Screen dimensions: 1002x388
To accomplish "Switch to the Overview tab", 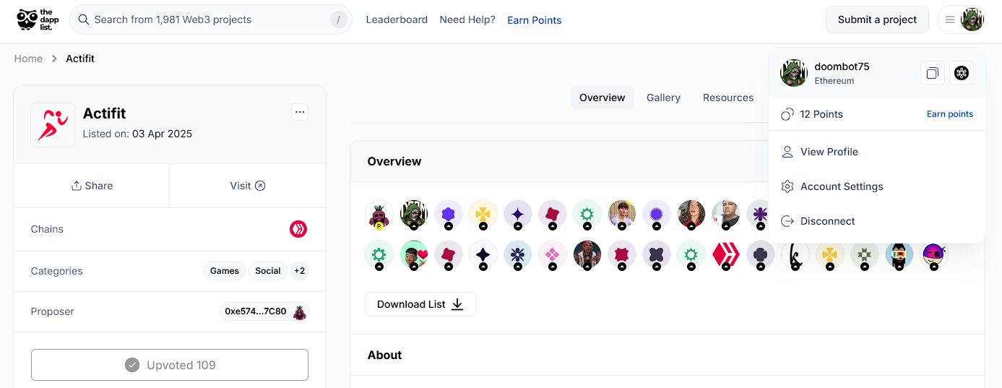I will tap(603, 98).
